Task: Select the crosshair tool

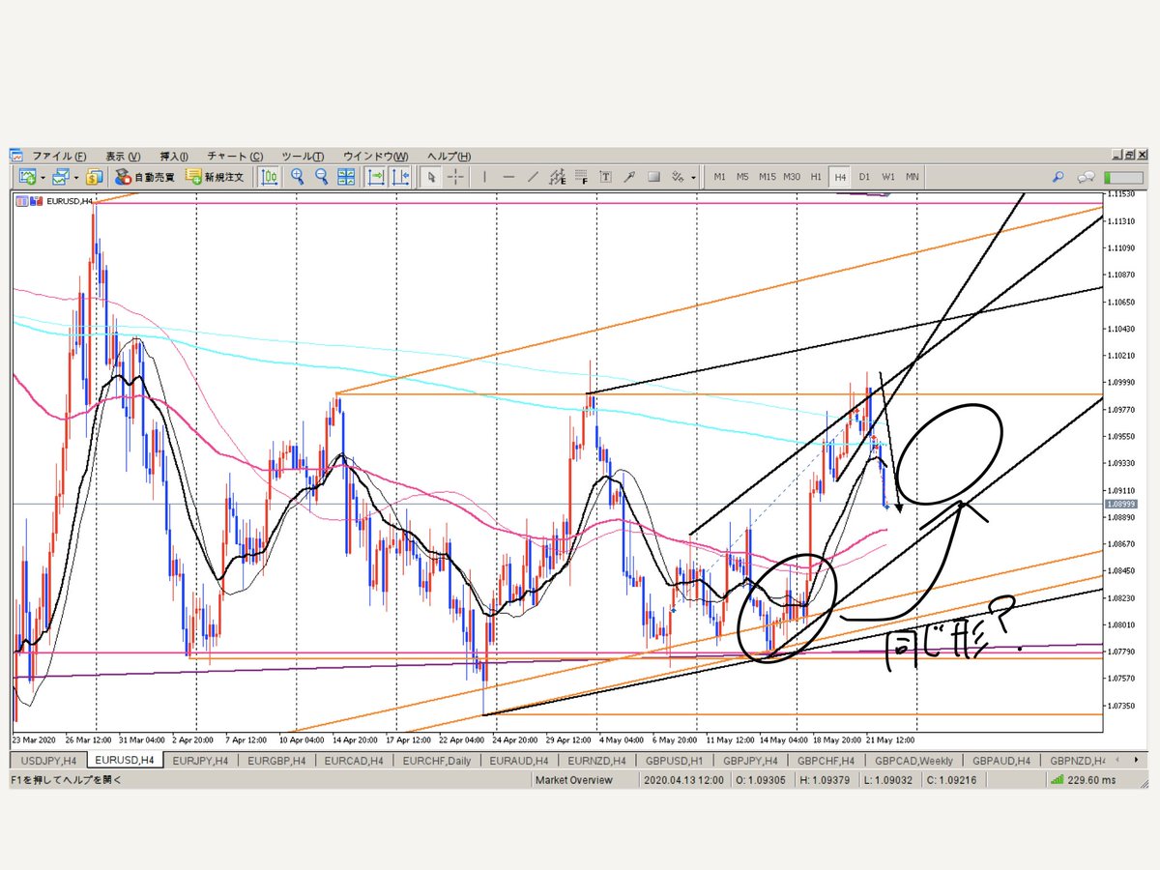Action: coord(456,177)
